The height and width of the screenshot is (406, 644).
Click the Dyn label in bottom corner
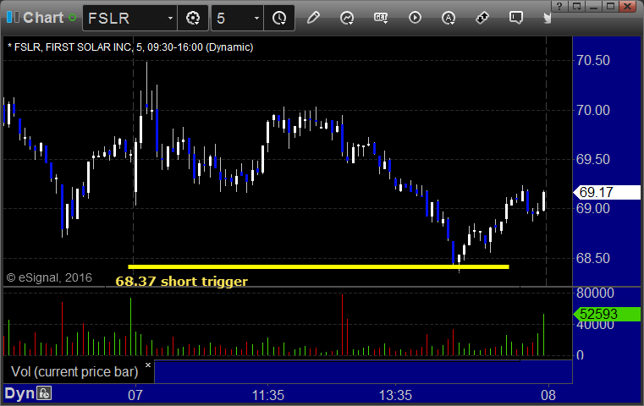pyautogui.click(x=19, y=393)
